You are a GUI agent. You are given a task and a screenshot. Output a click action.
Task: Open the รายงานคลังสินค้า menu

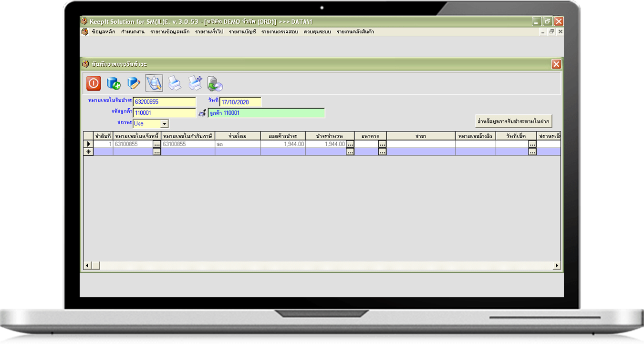pyautogui.click(x=355, y=32)
